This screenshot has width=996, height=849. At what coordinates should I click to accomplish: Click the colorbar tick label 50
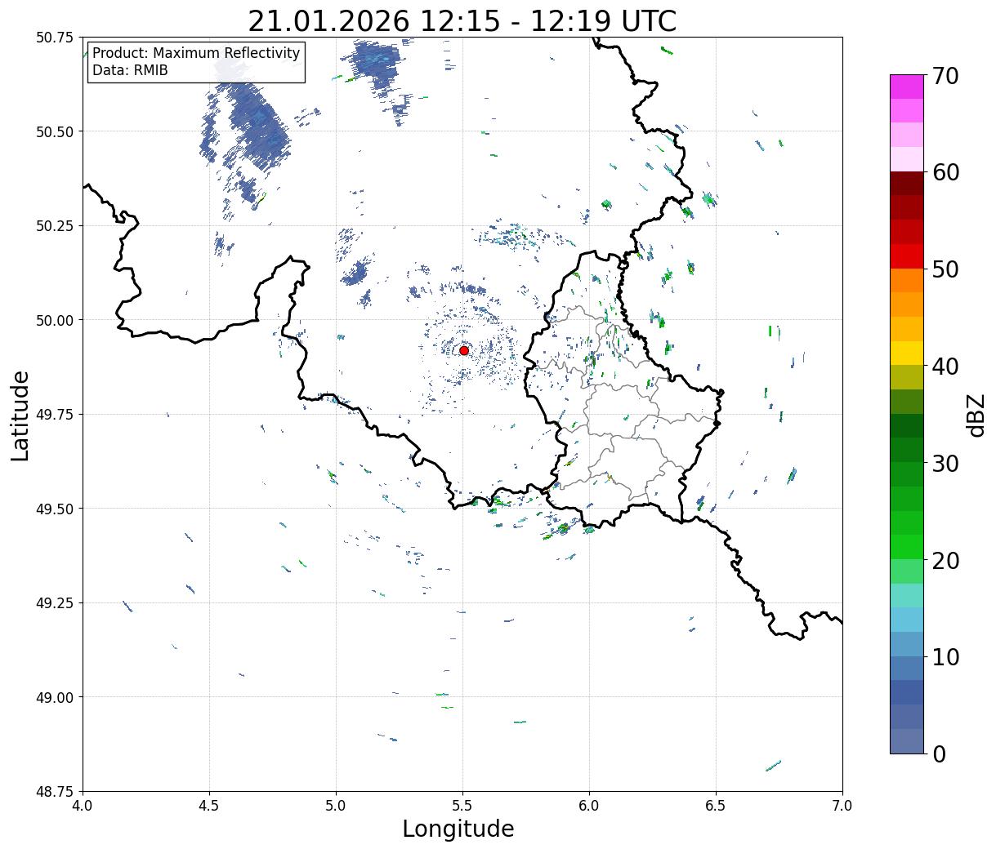coord(945,269)
